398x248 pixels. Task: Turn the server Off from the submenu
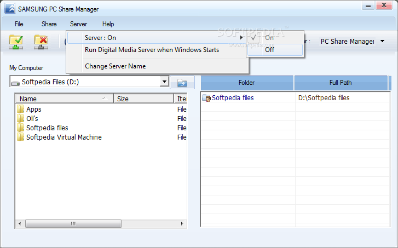275,50
